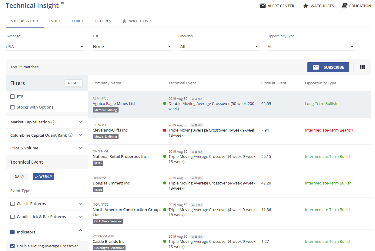Image resolution: width=375 pixels, height=251 pixels.
Task: Switch to grid view icon
Action: point(362,67)
